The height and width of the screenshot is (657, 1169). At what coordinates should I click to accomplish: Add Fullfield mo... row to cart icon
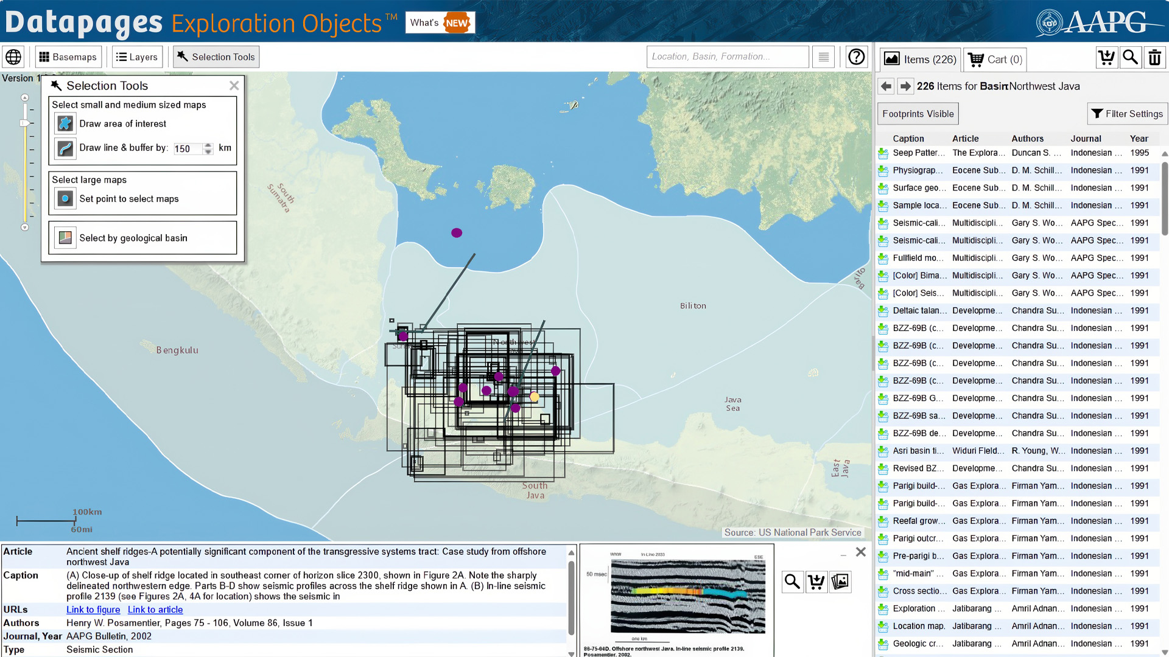tap(883, 259)
